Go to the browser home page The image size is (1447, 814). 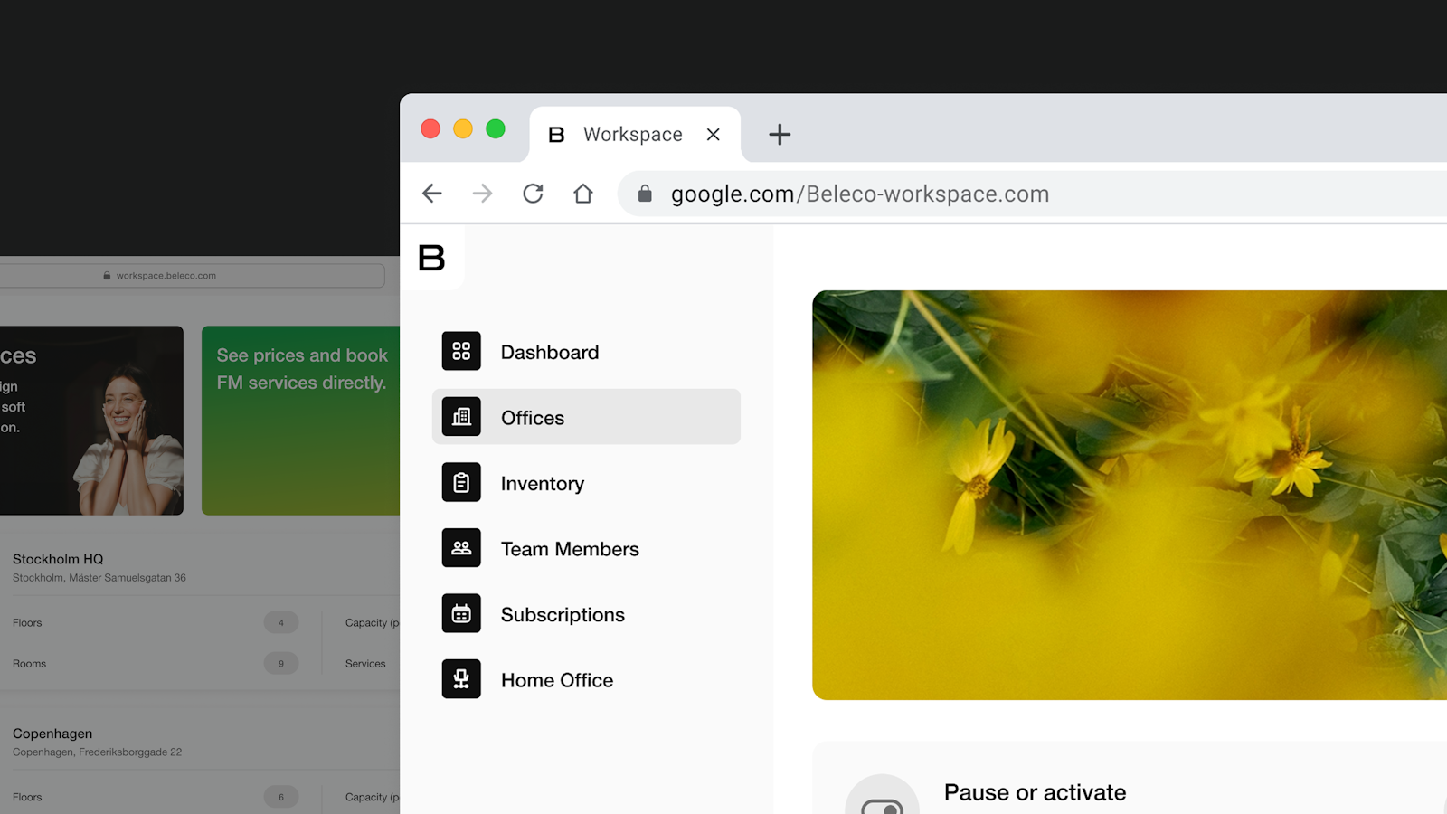tap(583, 194)
